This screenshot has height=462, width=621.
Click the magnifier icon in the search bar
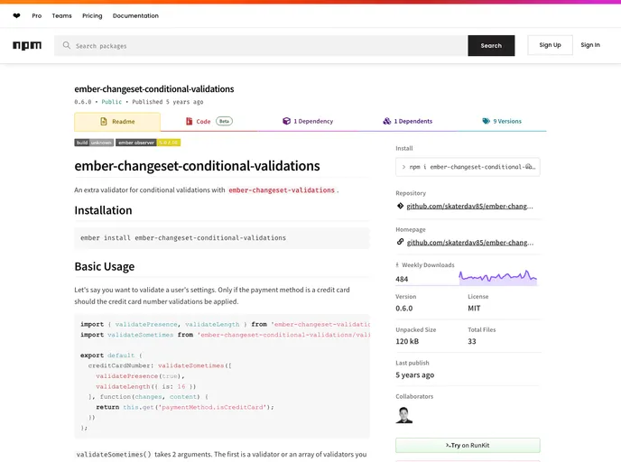point(67,45)
